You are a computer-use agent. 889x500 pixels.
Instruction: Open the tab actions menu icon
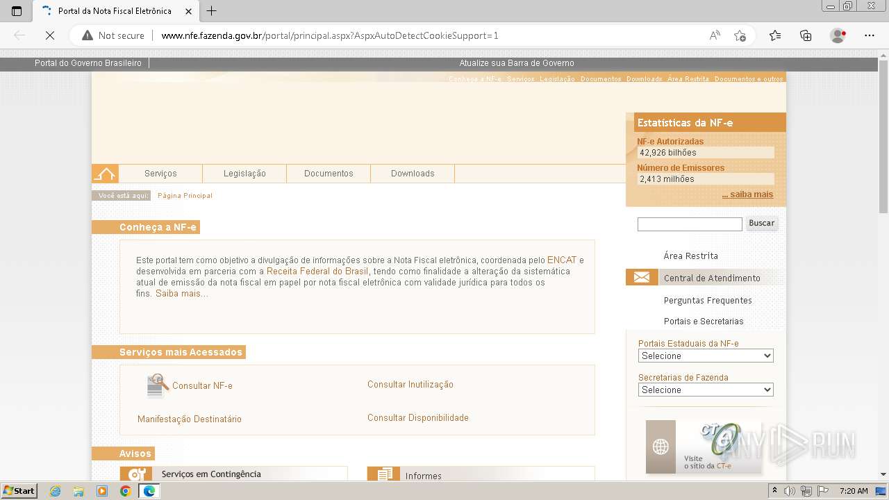17,11
